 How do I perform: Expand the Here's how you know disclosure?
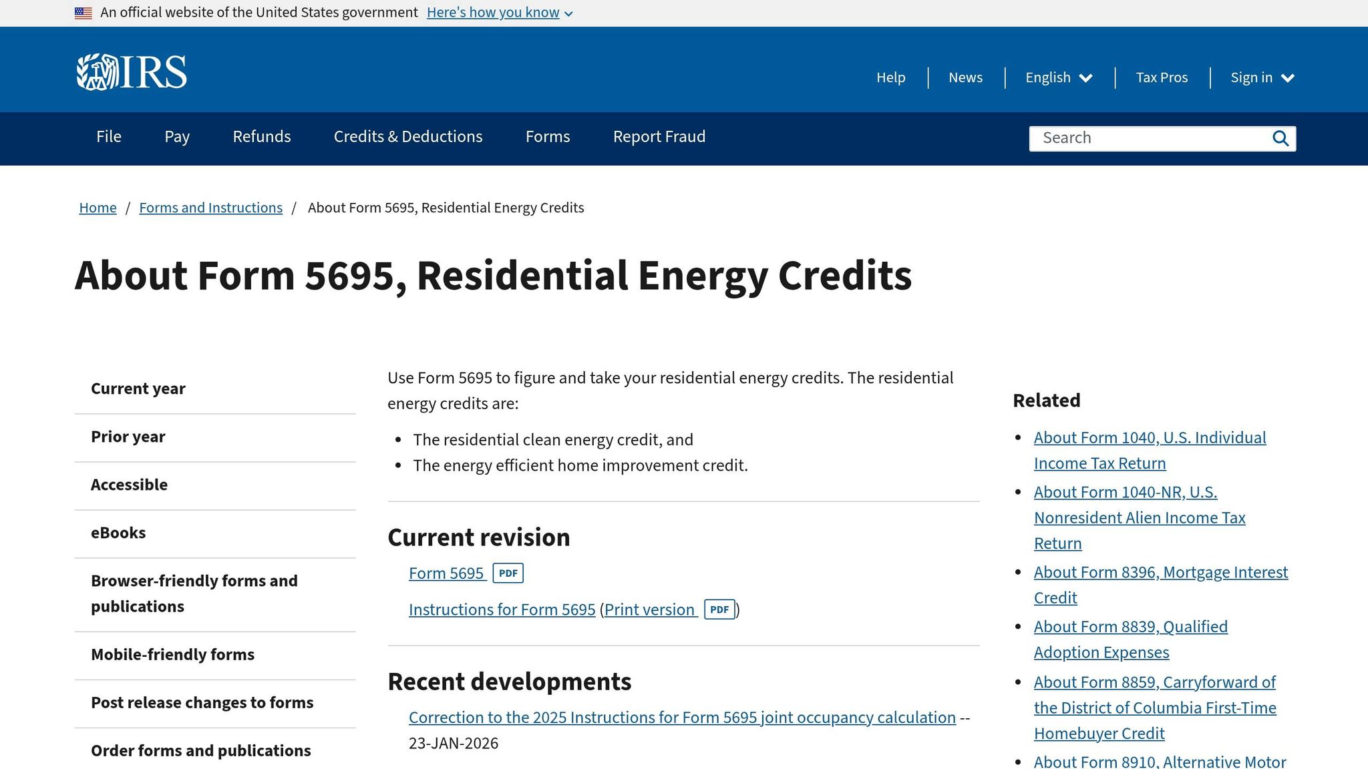494,12
